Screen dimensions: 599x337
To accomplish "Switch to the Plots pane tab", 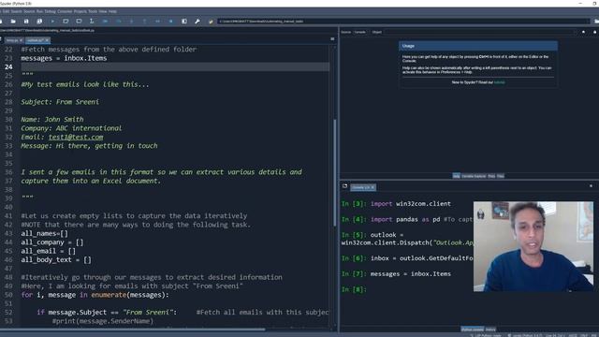I will pyautogui.click(x=491, y=176).
